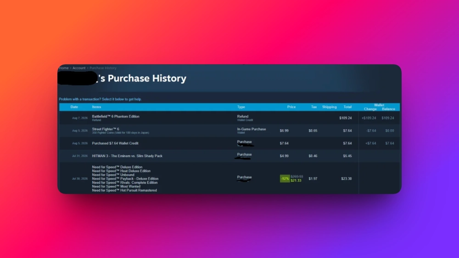Open the HITMAN 3 Eminem vs. Slim Shady Pack transaction

[127, 156]
